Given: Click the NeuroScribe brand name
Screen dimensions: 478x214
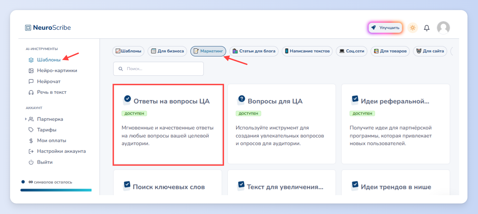Looking at the screenshot, I should (52, 28).
